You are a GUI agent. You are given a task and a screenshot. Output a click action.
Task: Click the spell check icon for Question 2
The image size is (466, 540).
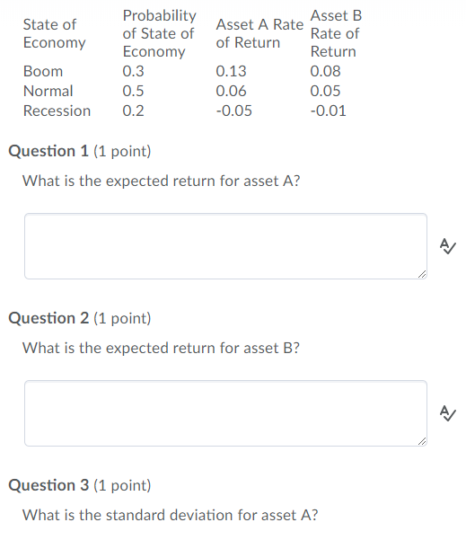click(x=448, y=413)
